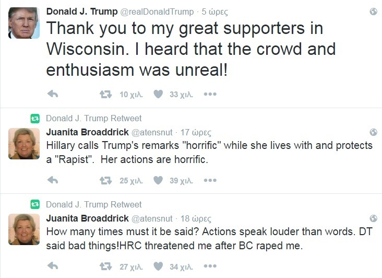This screenshot has height=278, width=382.
Task: Retweet the Wisconsin supporters tweet
Action: 105,94
